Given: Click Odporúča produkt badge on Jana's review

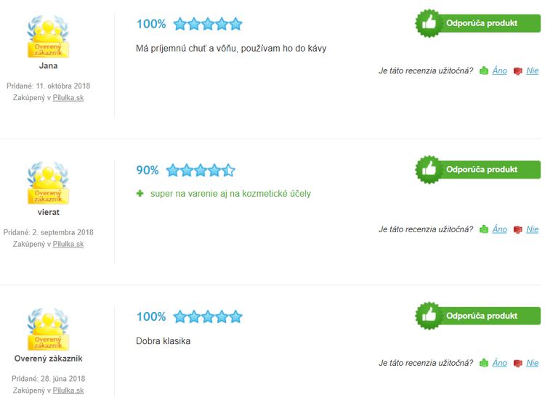Looking at the screenshot, I should click(x=478, y=23).
